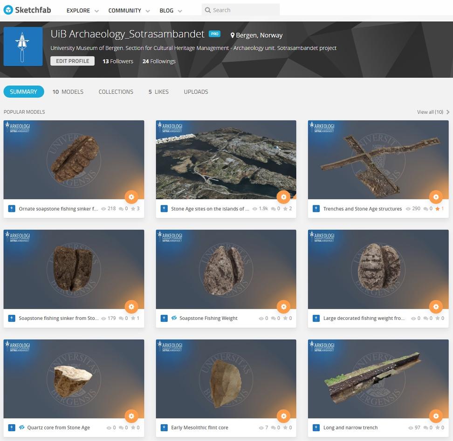Image resolution: width=453 pixels, height=441 pixels.
Task: Click the blue collection icon beside Early Mesolithic flint core
Action: 164,427
